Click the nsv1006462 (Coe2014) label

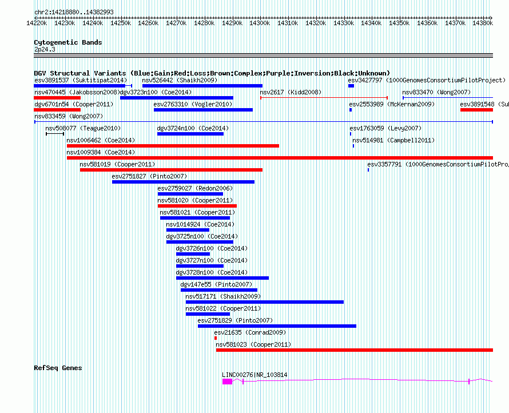pyautogui.click(x=101, y=140)
